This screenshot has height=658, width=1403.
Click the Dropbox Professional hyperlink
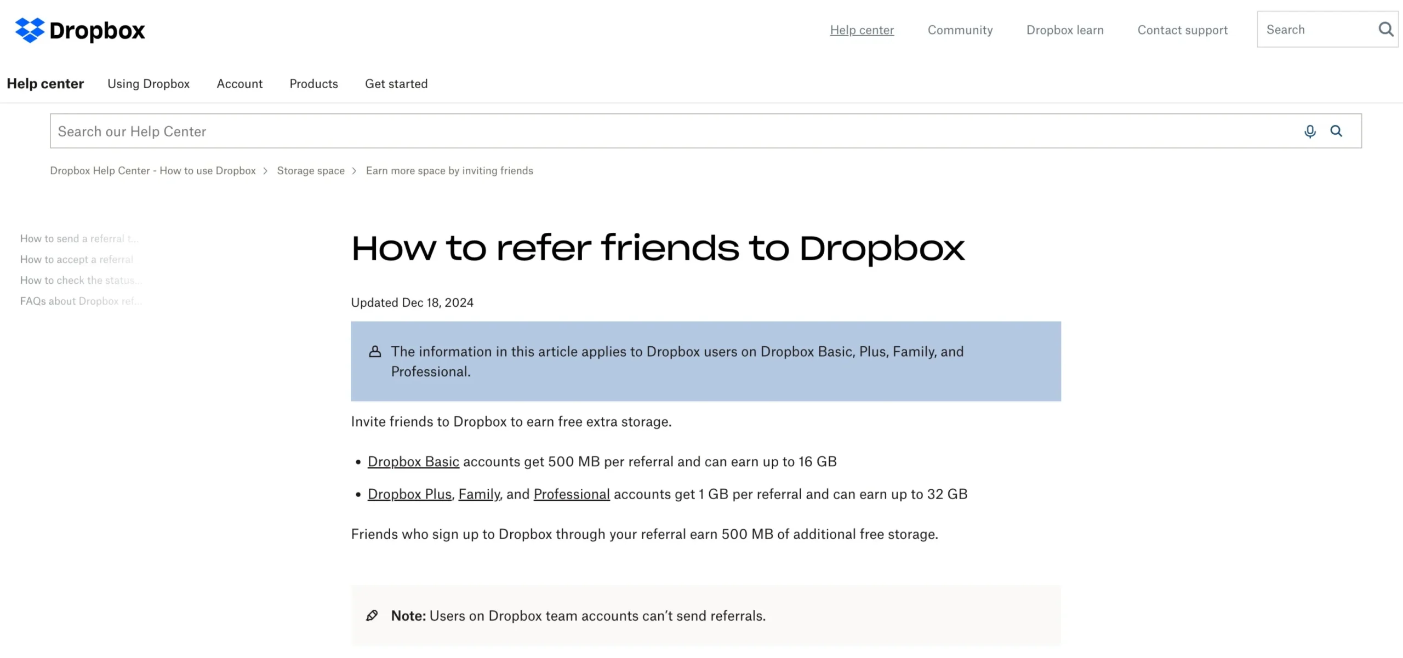point(571,494)
